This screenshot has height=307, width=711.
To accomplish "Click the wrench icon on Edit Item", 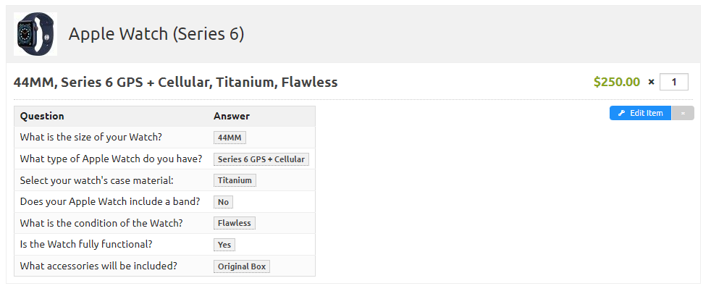I will click(622, 113).
